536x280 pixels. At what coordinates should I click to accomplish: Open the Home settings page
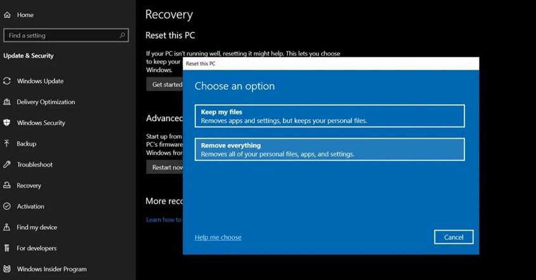tap(25, 15)
